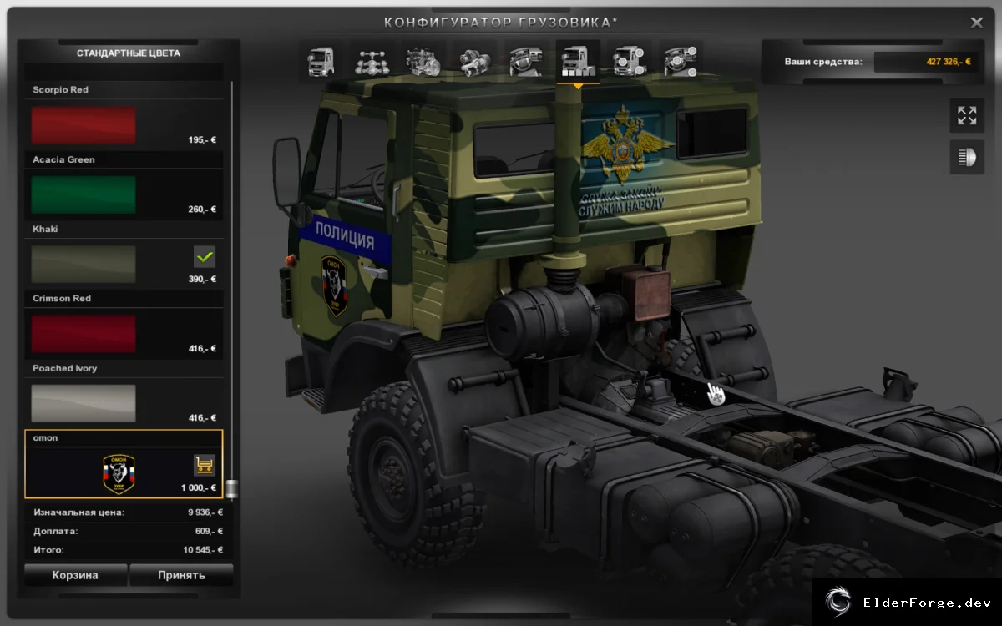Click the '1 000,- €' omon price

199,487
